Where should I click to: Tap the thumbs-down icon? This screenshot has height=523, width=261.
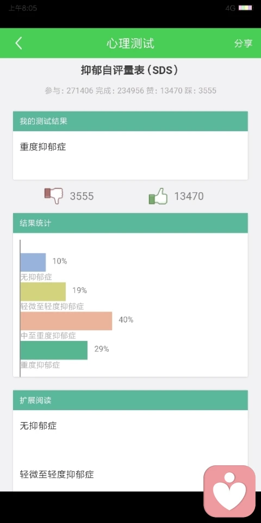point(54,196)
